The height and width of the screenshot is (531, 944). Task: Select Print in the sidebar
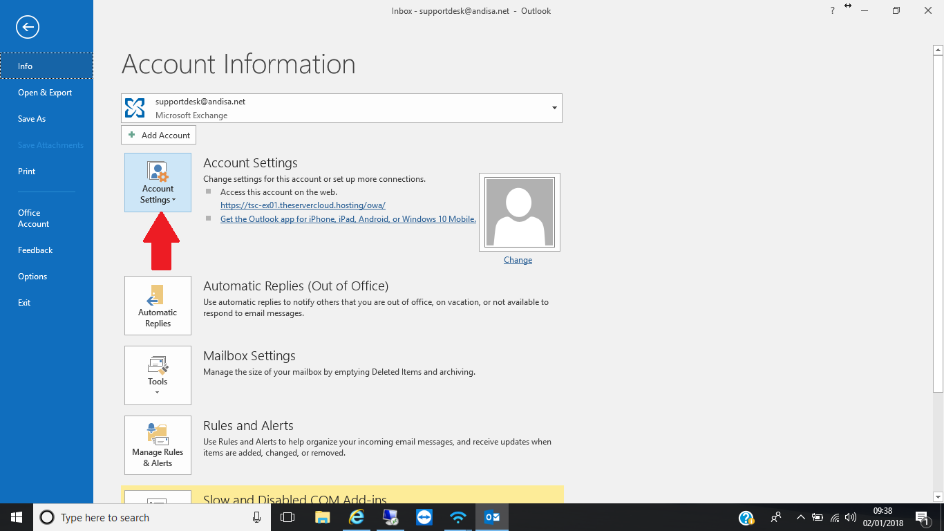point(46,171)
